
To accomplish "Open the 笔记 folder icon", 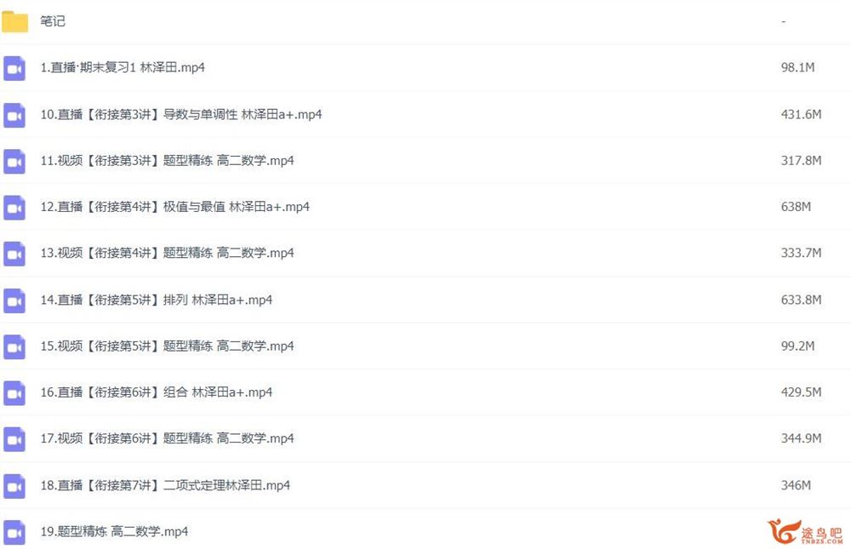I will (x=14, y=22).
